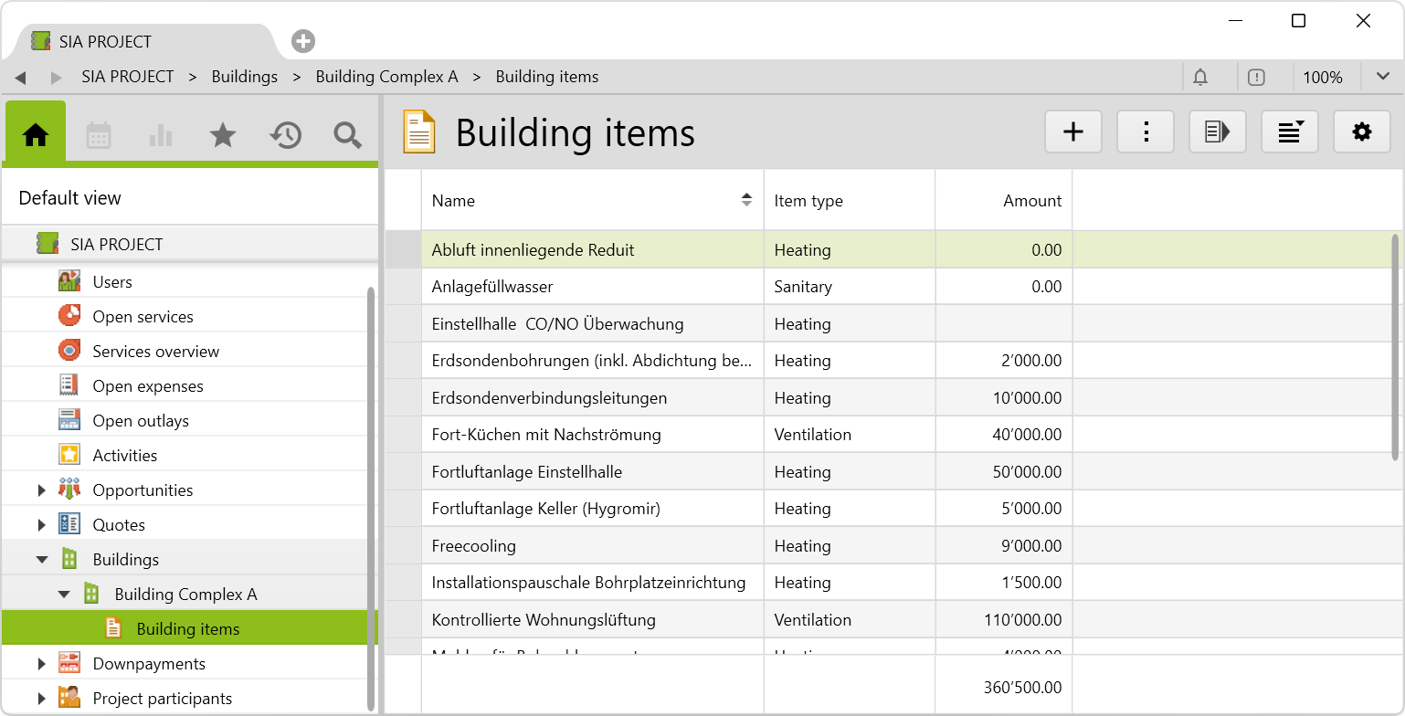The image size is (1405, 716).
Task: Click the table vertical scrollbar
Action: tap(1395, 347)
